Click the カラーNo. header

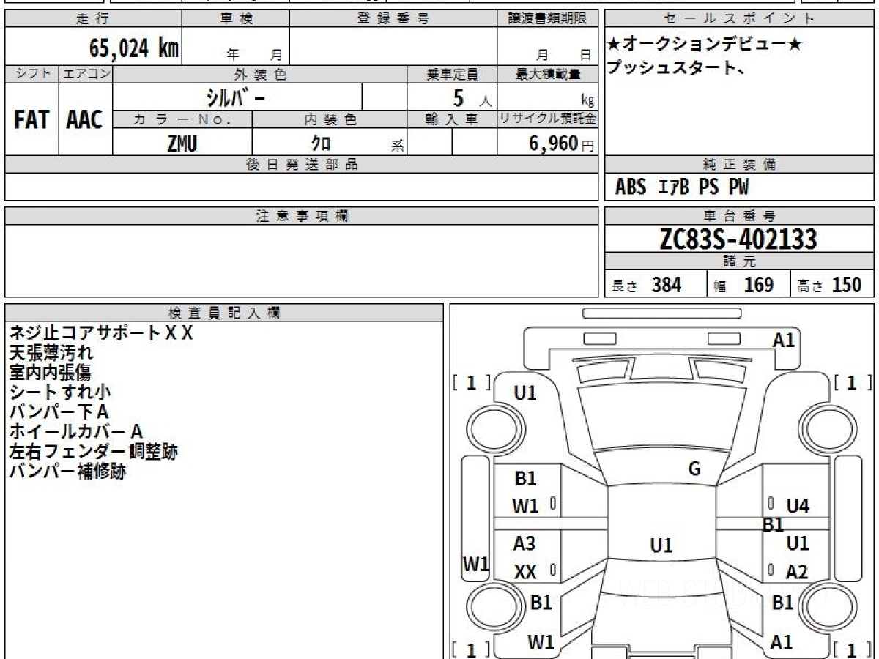click(182, 119)
